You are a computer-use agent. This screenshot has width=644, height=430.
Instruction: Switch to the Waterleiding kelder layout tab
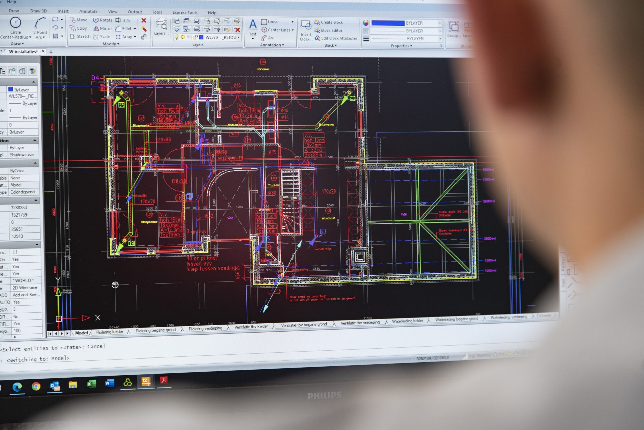tap(407, 321)
